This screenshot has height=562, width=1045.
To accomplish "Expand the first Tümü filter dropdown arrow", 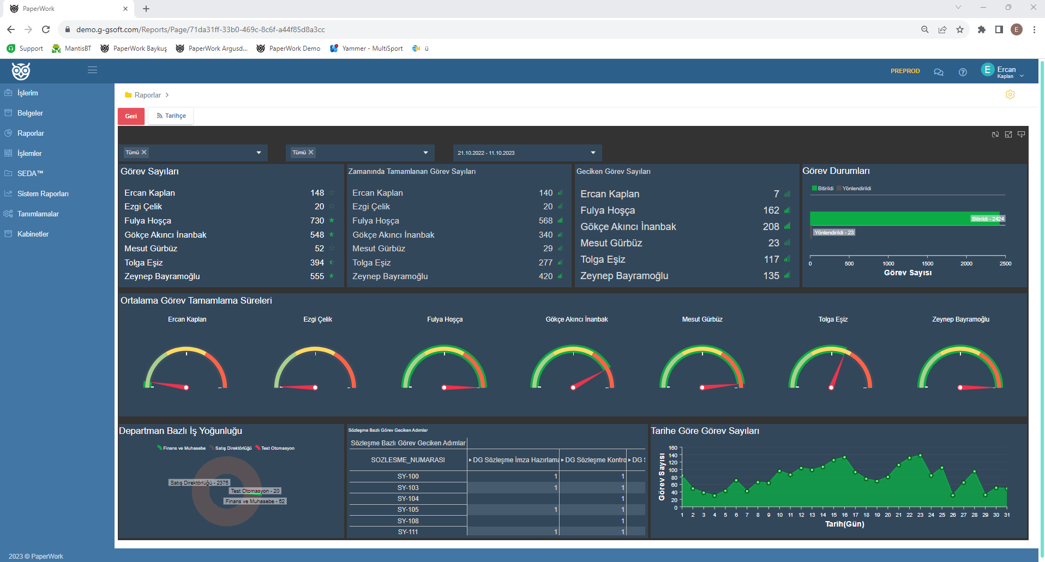I will pos(259,153).
